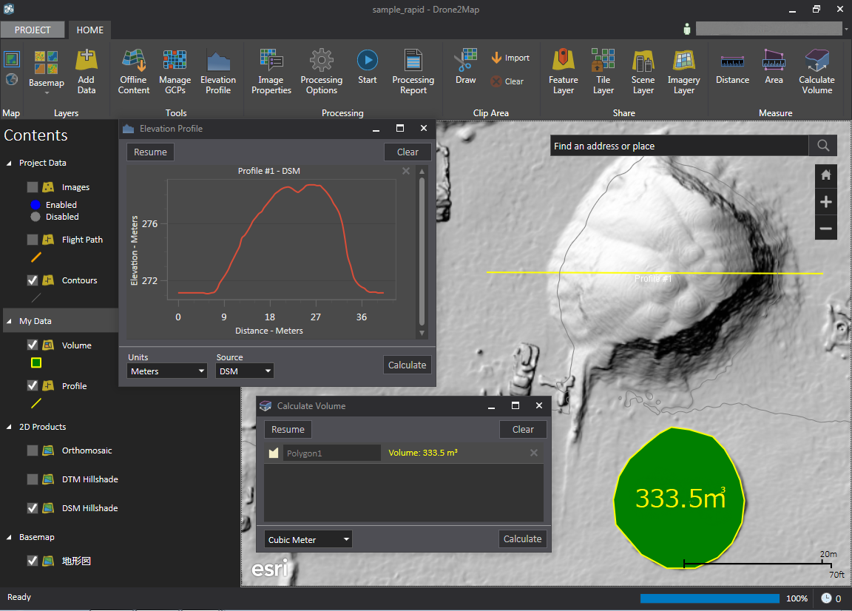Open the Units dropdown set to Meters
This screenshot has width=852, height=611.
click(167, 371)
